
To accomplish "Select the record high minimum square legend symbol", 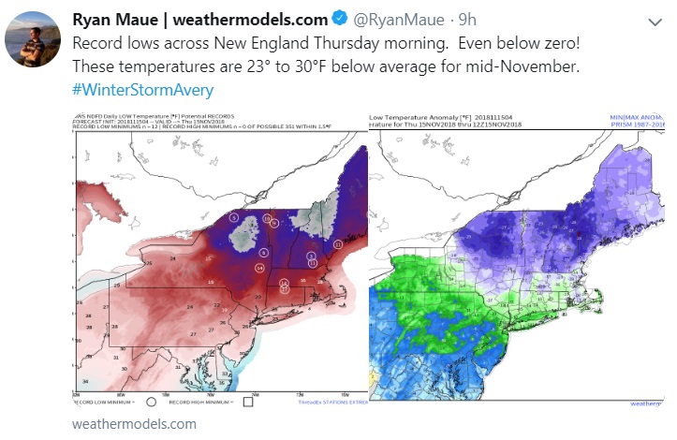I will click(248, 402).
